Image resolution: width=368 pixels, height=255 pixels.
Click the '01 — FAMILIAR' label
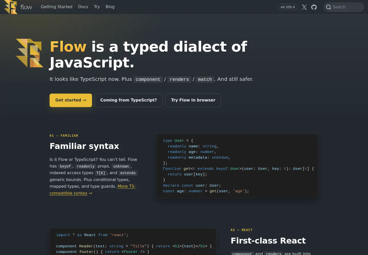pos(64,136)
